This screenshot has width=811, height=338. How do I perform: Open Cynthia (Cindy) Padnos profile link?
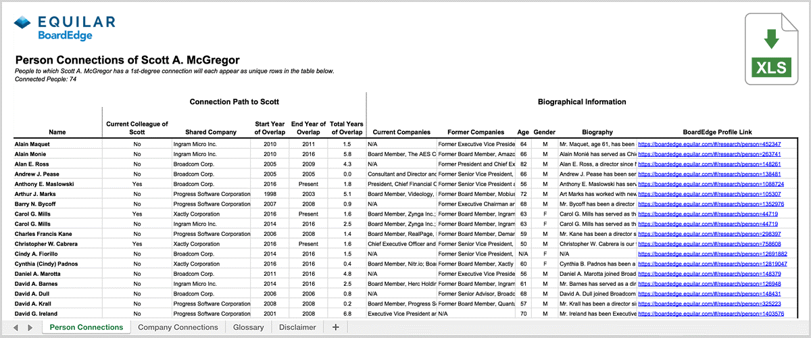[x=712, y=264]
